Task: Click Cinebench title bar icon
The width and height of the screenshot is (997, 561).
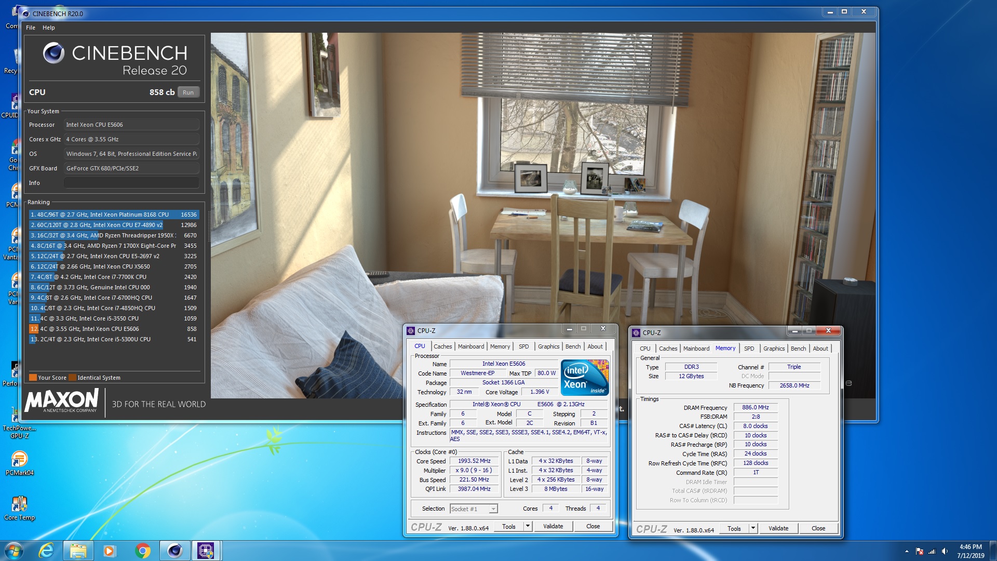Action: pyautogui.click(x=26, y=14)
